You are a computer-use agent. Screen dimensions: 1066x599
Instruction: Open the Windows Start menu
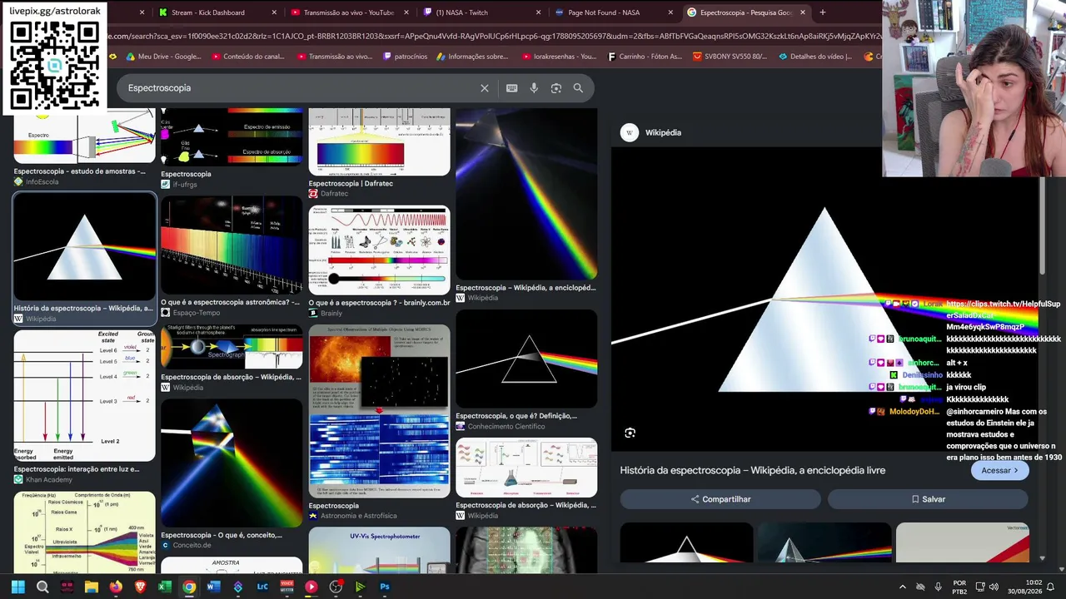pyautogui.click(x=18, y=587)
